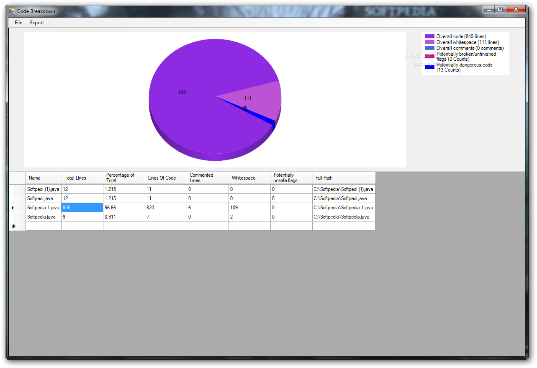Screen dimensions: 537x368
Task: Click the 109 whitespace cell
Action: [249, 208]
